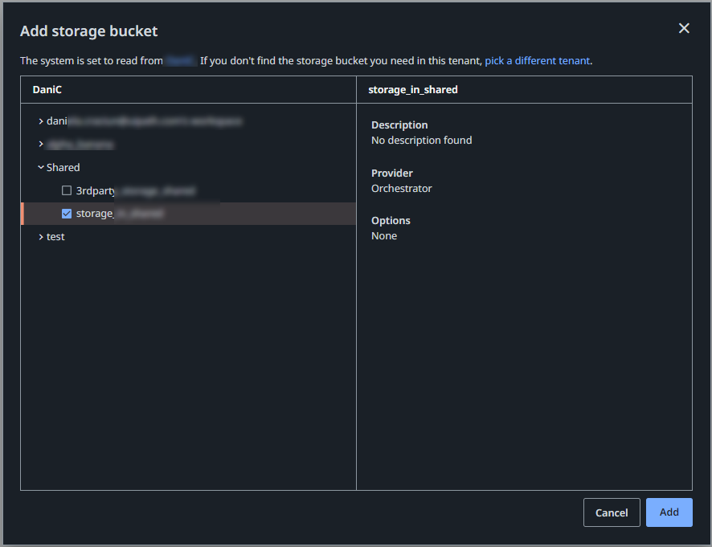Close the Add storage bucket dialog

(684, 27)
